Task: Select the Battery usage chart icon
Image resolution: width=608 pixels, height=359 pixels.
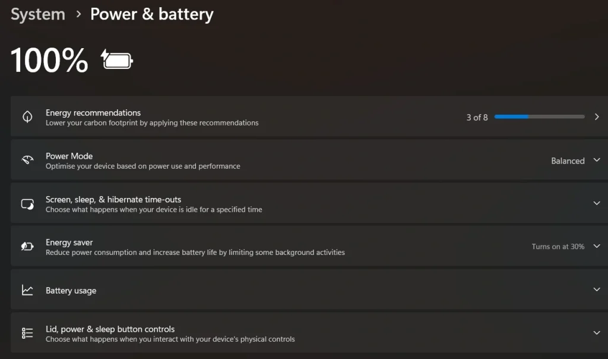Action: pos(27,289)
